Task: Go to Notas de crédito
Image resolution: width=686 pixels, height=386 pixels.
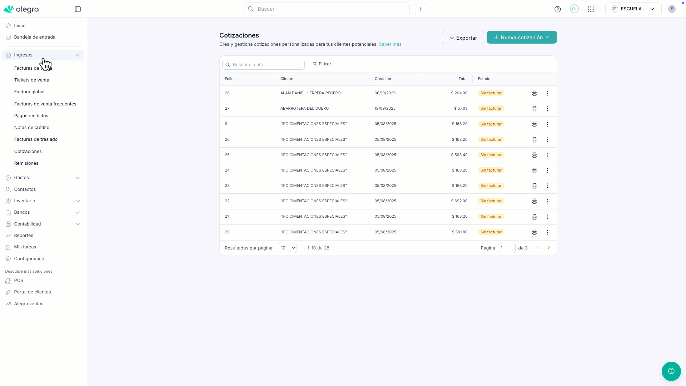Action: click(31, 128)
